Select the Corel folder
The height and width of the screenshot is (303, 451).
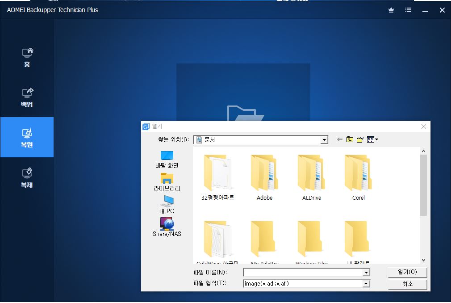click(x=359, y=177)
